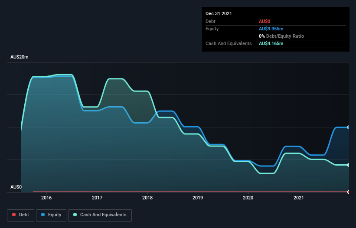Image resolution: width=356 pixels, height=228 pixels.
Task: Click the AU$20m y-axis label
Action: [20, 57]
